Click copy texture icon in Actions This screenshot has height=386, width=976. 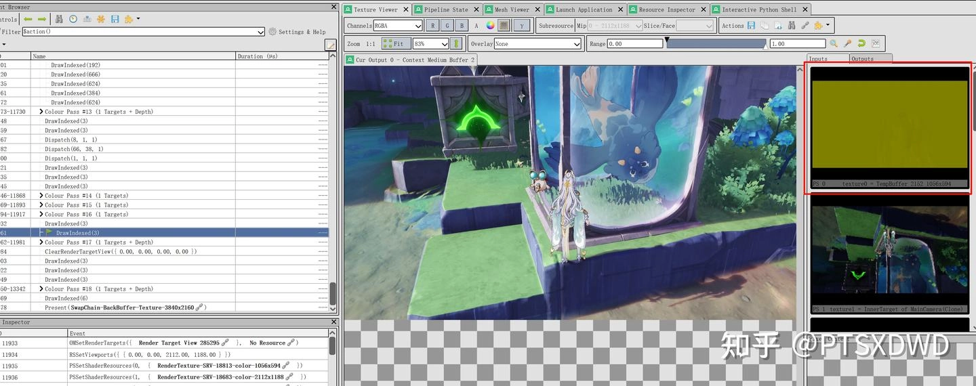coord(765,25)
